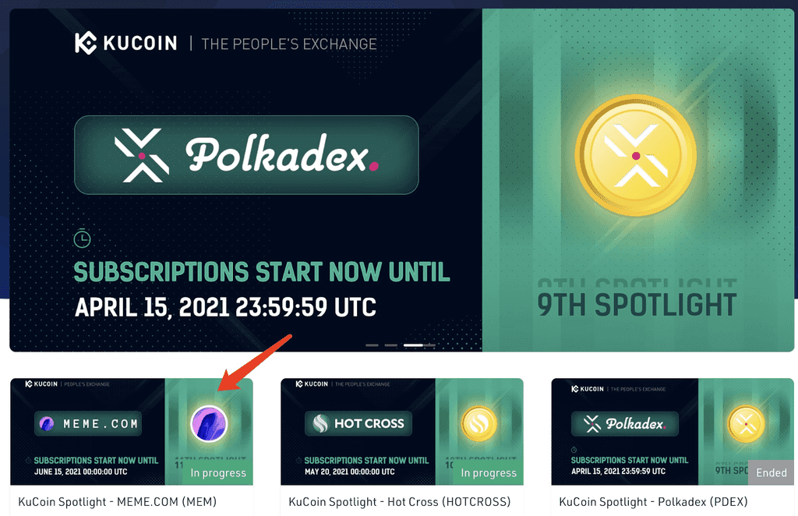Click the purple MEME.COM coin icon

click(x=209, y=424)
